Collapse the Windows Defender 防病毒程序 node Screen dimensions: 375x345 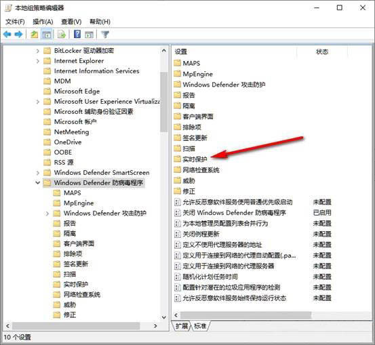point(37,182)
